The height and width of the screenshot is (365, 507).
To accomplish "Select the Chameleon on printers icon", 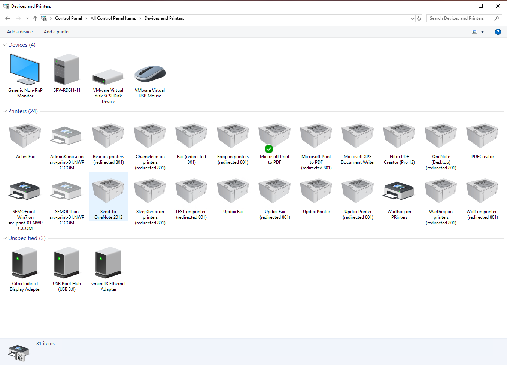I will coord(150,136).
